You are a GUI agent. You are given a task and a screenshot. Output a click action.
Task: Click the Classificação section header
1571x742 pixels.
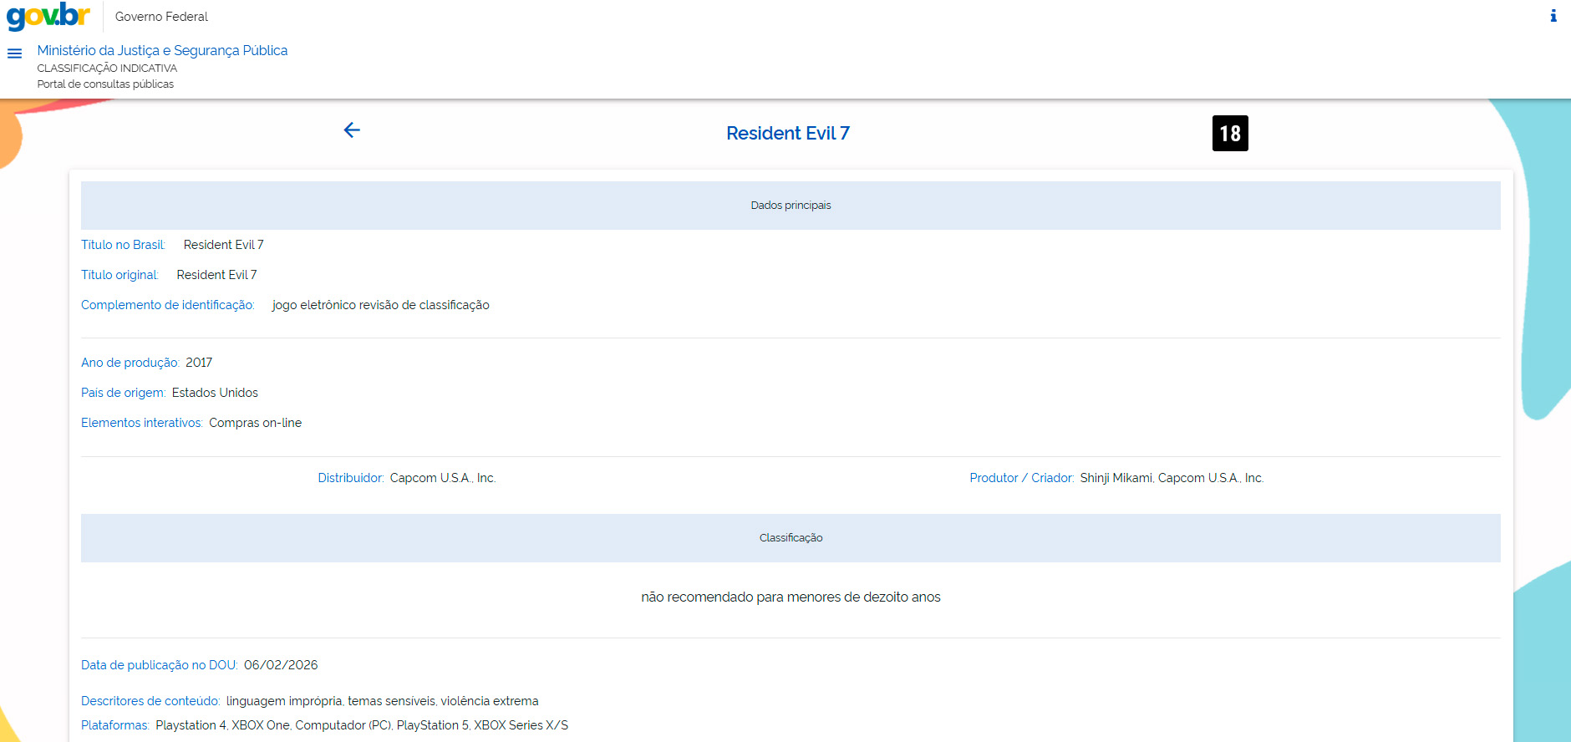(791, 538)
